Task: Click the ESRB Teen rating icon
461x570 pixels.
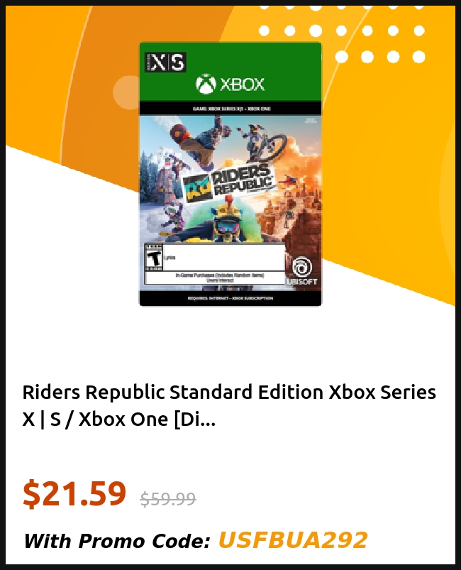Action: click(x=154, y=258)
